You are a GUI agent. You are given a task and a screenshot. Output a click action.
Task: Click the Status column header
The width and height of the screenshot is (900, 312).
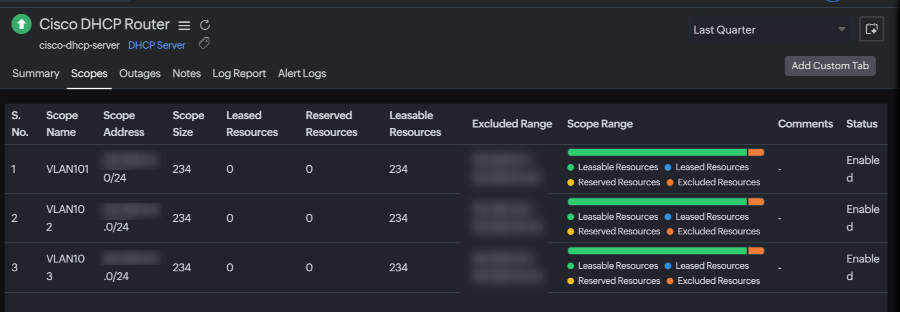pyautogui.click(x=862, y=124)
